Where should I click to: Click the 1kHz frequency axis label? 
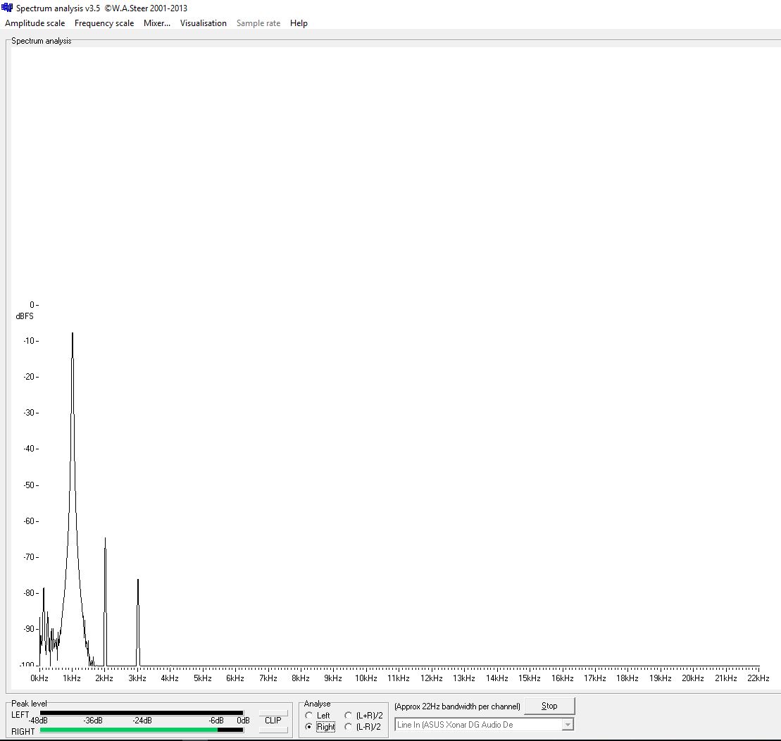pyautogui.click(x=72, y=678)
